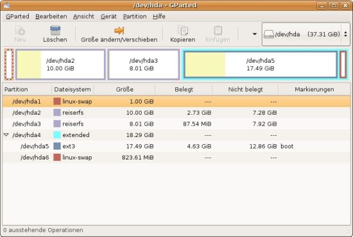Click the 7.92 GiB unused value
The width and height of the screenshot is (353, 237).
(x=264, y=124)
